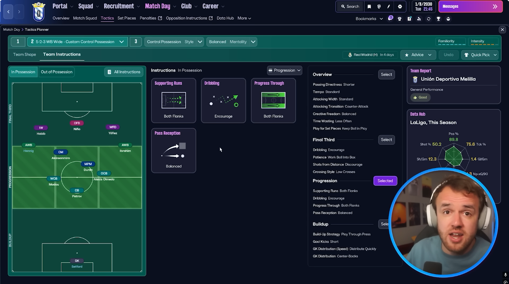This screenshot has height=284, width=509.
Task: Click the globe icon in top bar
Action: 379,7
